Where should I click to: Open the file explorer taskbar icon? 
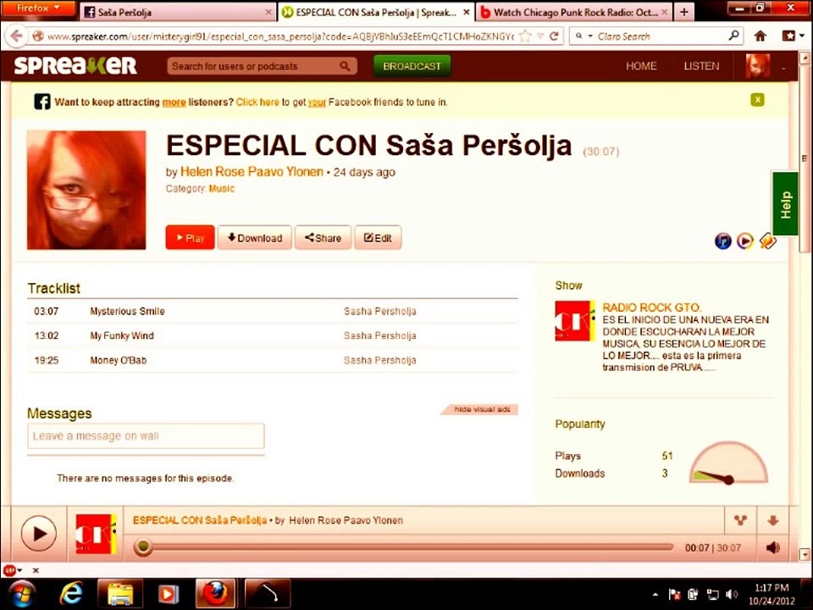click(x=119, y=594)
